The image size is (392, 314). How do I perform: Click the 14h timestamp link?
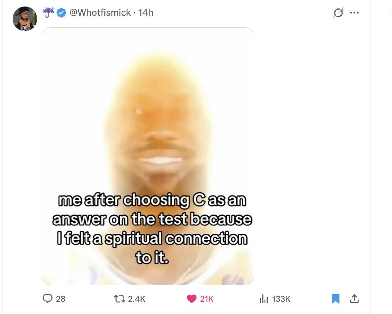(x=145, y=13)
